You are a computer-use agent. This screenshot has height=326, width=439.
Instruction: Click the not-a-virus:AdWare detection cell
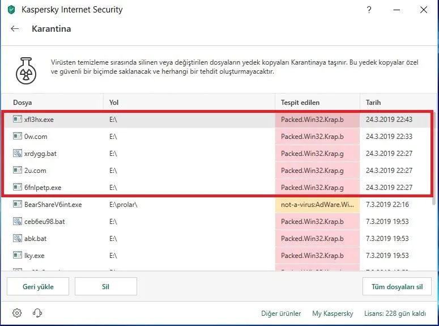pyautogui.click(x=317, y=205)
